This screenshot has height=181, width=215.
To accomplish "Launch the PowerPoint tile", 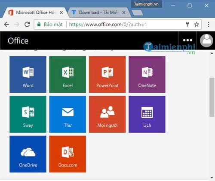I will click(x=107, y=75).
